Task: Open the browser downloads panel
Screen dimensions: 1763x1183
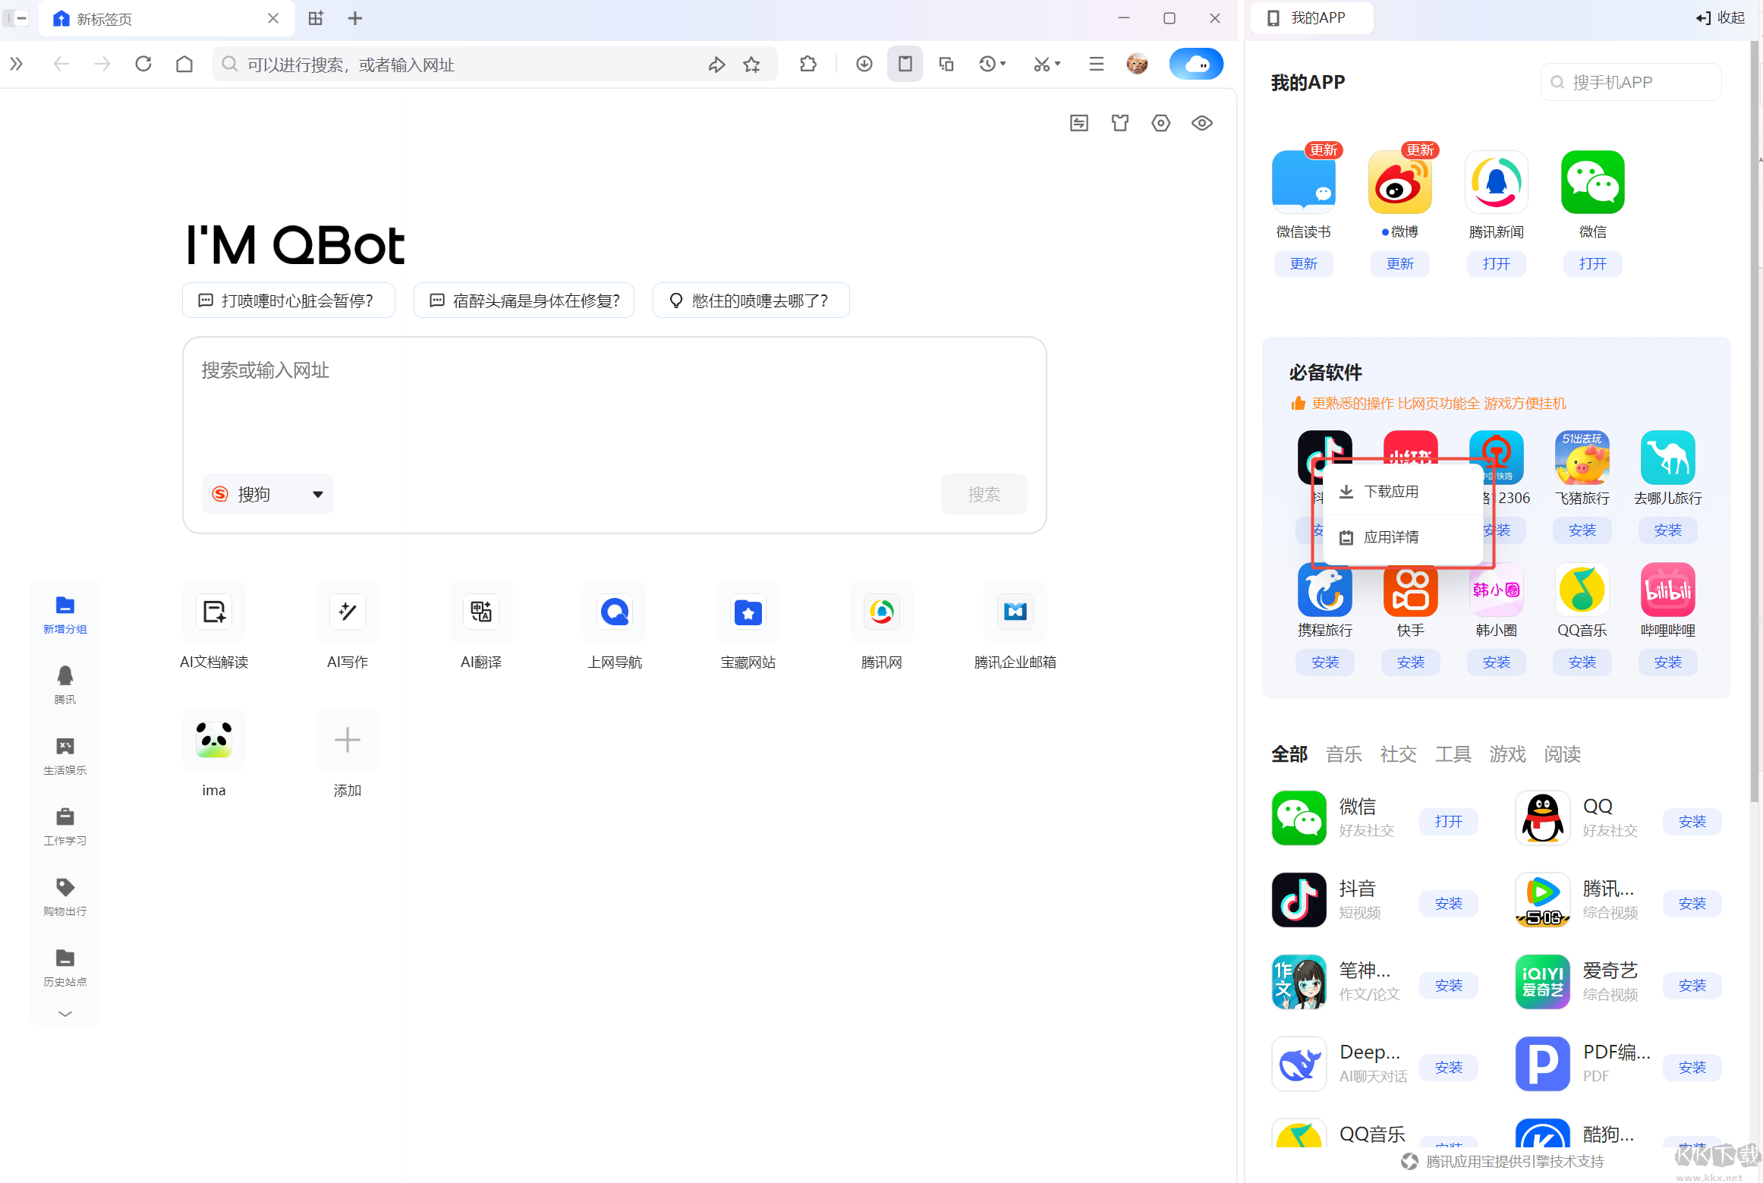Action: point(864,64)
